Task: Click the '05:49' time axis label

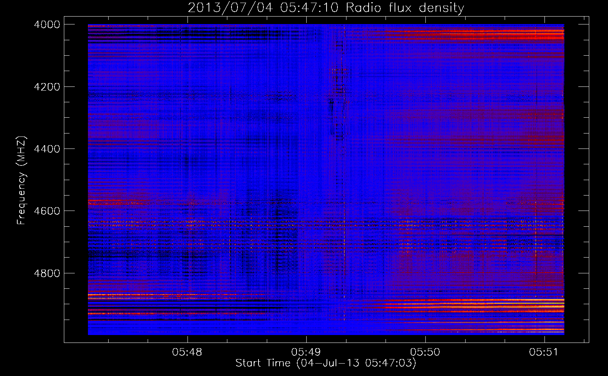Action: coord(306,352)
